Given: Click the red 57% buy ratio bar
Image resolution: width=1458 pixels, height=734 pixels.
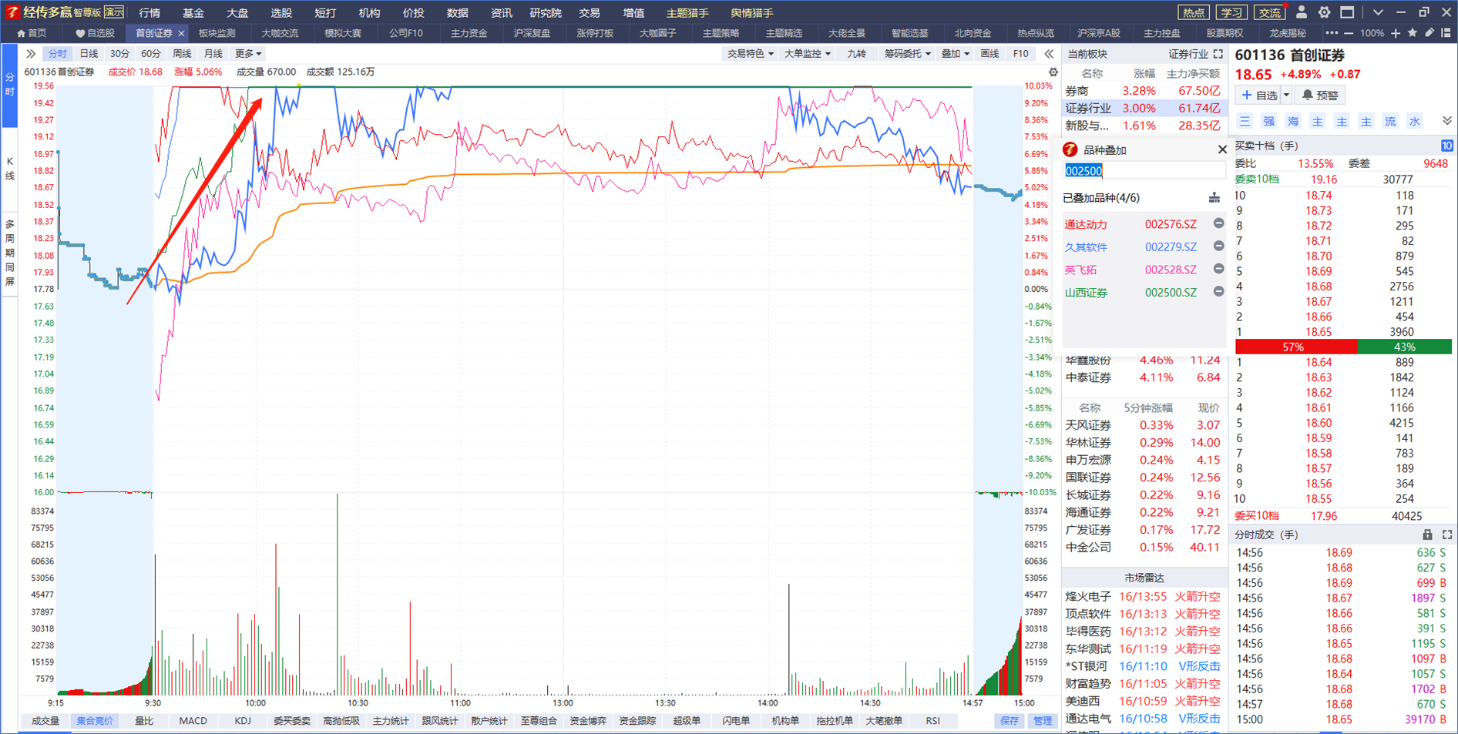Looking at the screenshot, I should tap(1296, 347).
